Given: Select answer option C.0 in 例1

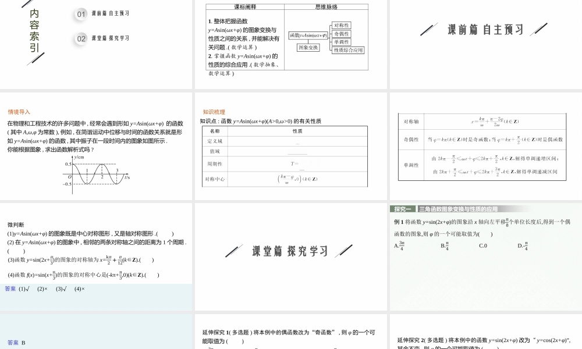Looking at the screenshot, I should click(x=483, y=245).
